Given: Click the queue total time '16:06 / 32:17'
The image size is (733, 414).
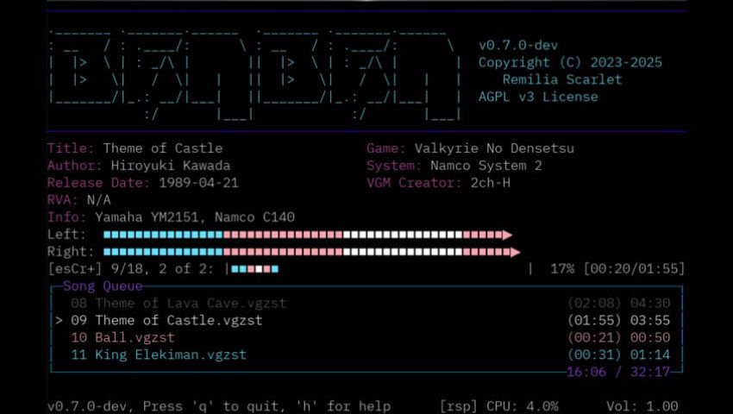Looking at the screenshot, I should click(618, 373).
